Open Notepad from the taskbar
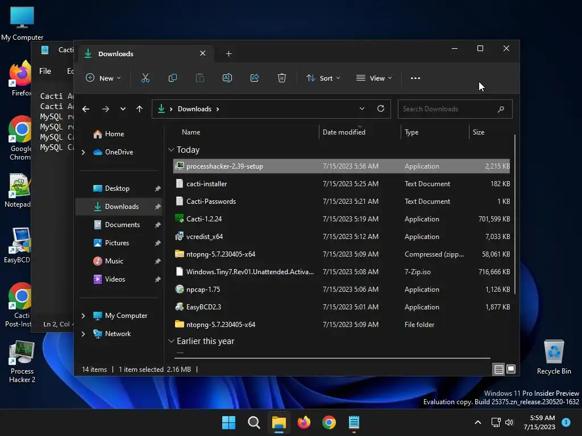Screen dimensions: 582x436 pos(354,422)
